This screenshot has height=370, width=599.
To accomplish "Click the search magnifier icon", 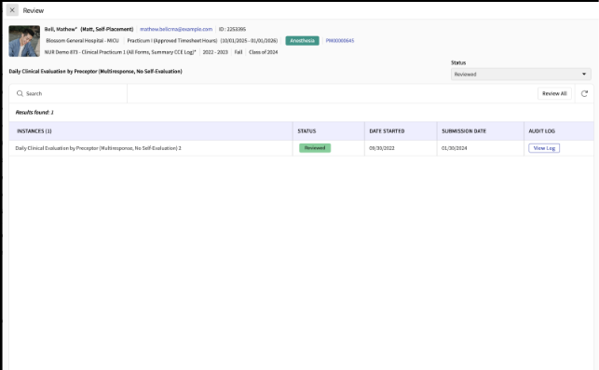I will pyautogui.click(x=20, y=93).
